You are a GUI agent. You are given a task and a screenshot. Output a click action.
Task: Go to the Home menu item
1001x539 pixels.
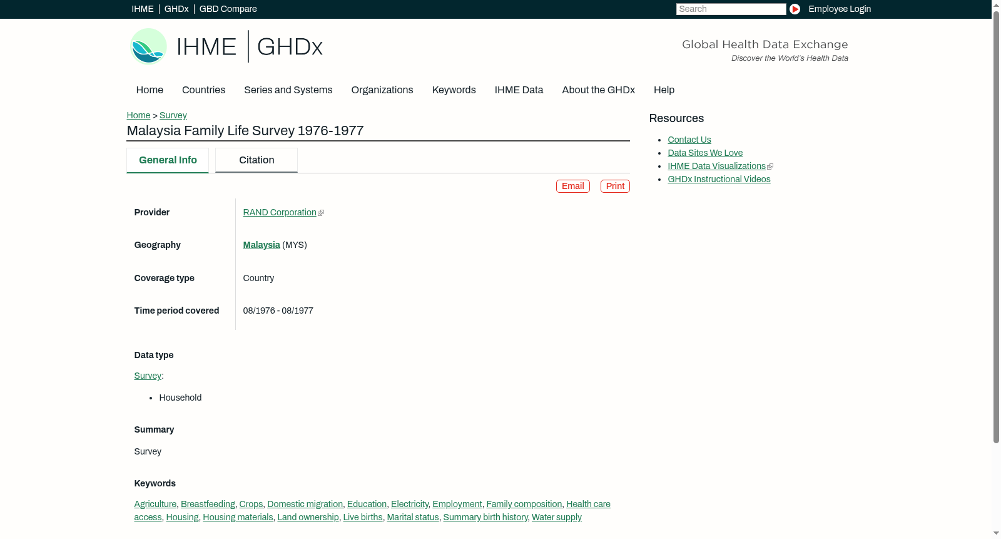(x=150, y=90)
